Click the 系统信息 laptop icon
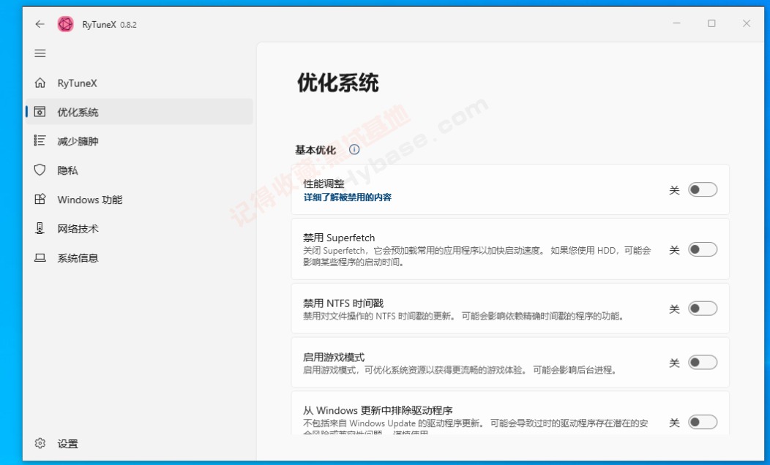This screenshot has width=770, height=465. coord(40,257)
